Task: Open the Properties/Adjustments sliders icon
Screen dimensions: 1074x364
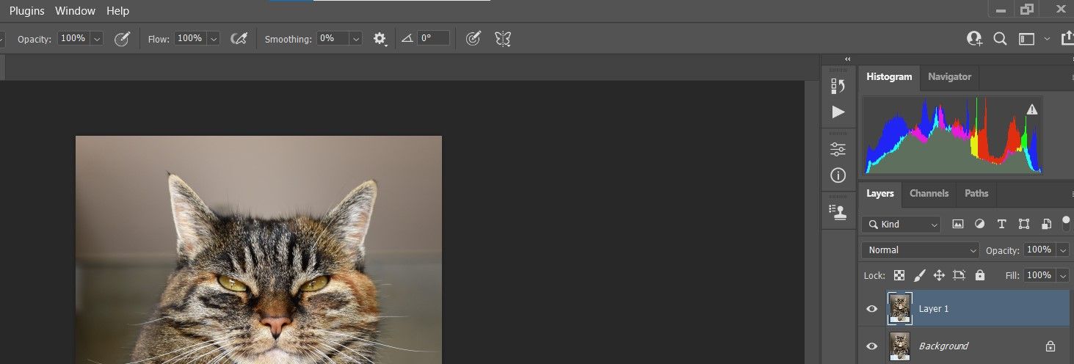Action: click(838, 150)
